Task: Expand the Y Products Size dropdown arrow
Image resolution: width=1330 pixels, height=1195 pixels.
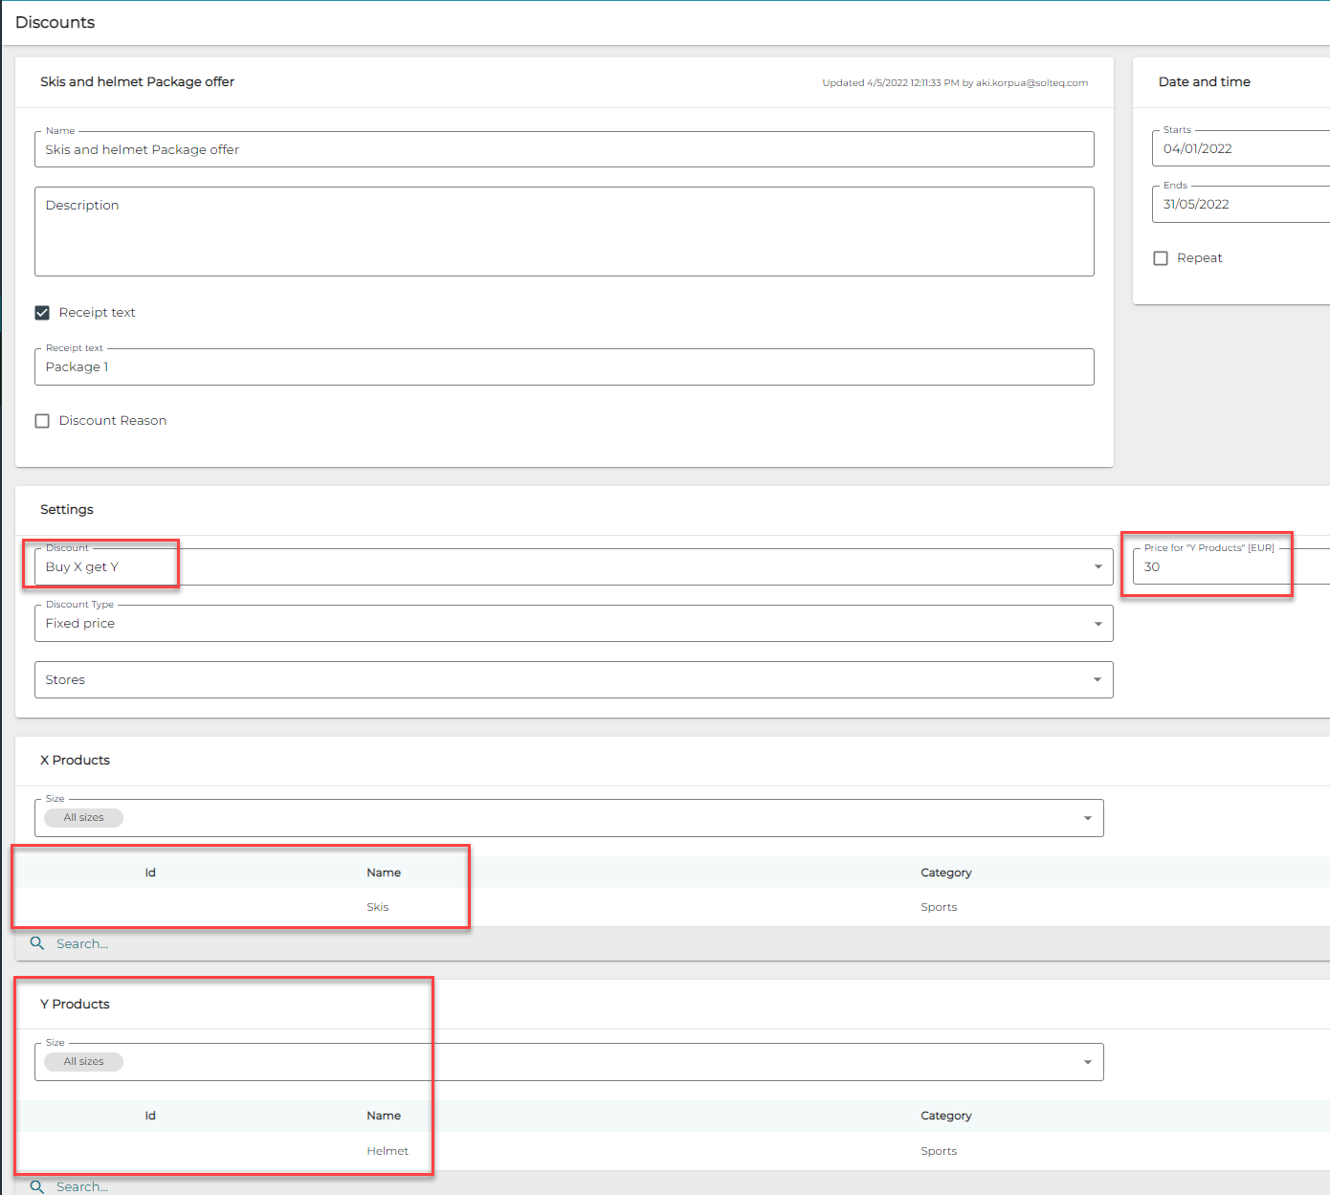Action: [x=1087, y=1062]
